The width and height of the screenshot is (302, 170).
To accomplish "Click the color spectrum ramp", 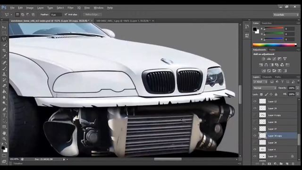I will (275, 45).
